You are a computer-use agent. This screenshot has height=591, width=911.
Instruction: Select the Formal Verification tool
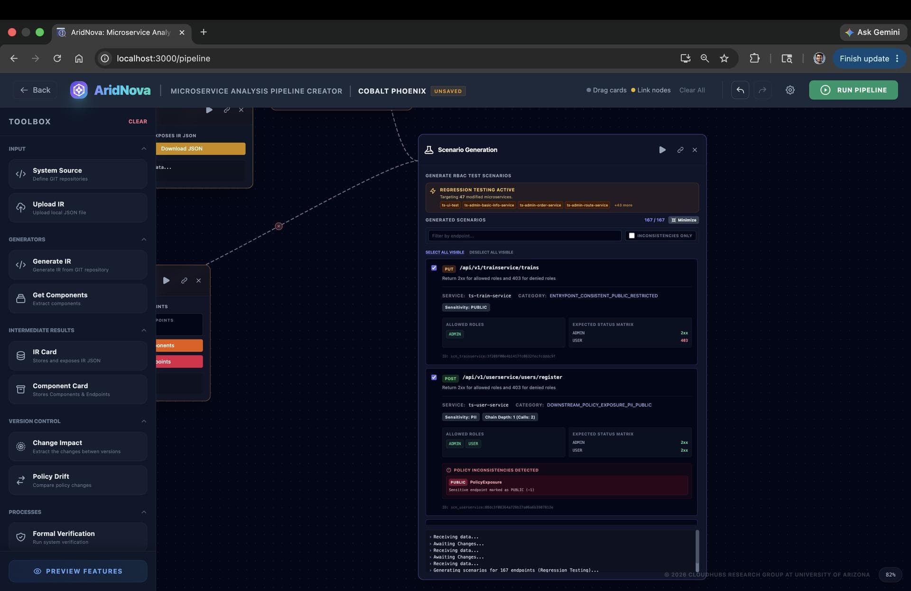point(78,537)
